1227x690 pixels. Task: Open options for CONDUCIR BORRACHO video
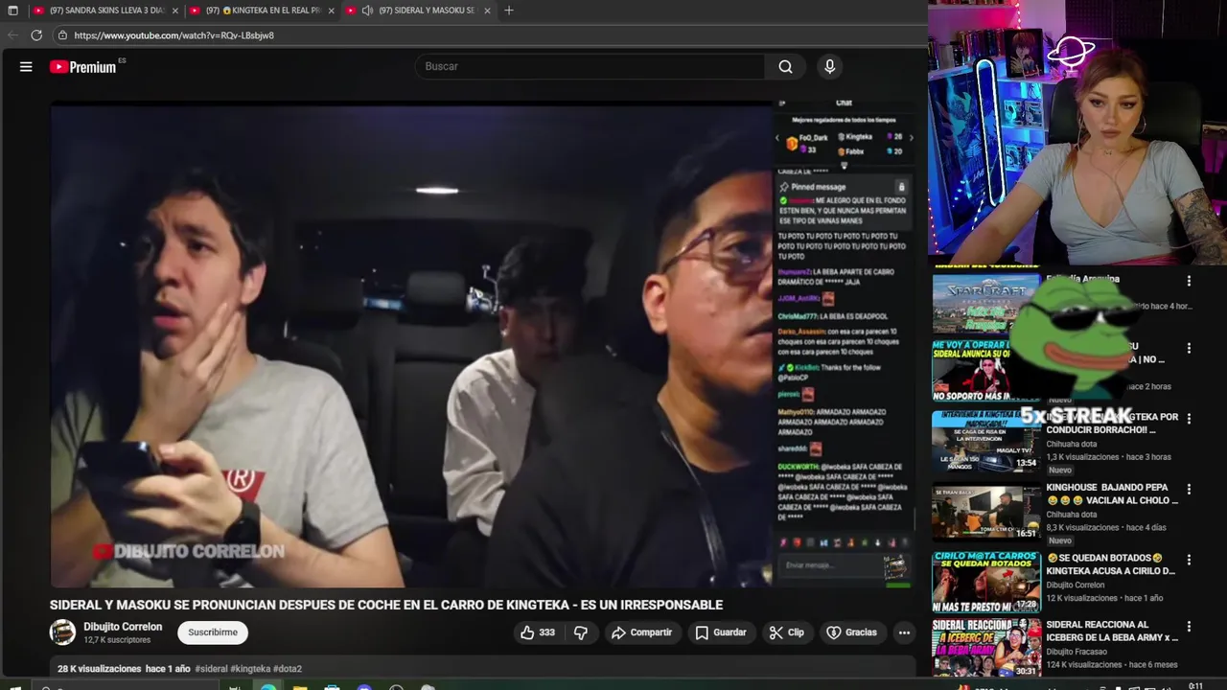point(1189,419)
